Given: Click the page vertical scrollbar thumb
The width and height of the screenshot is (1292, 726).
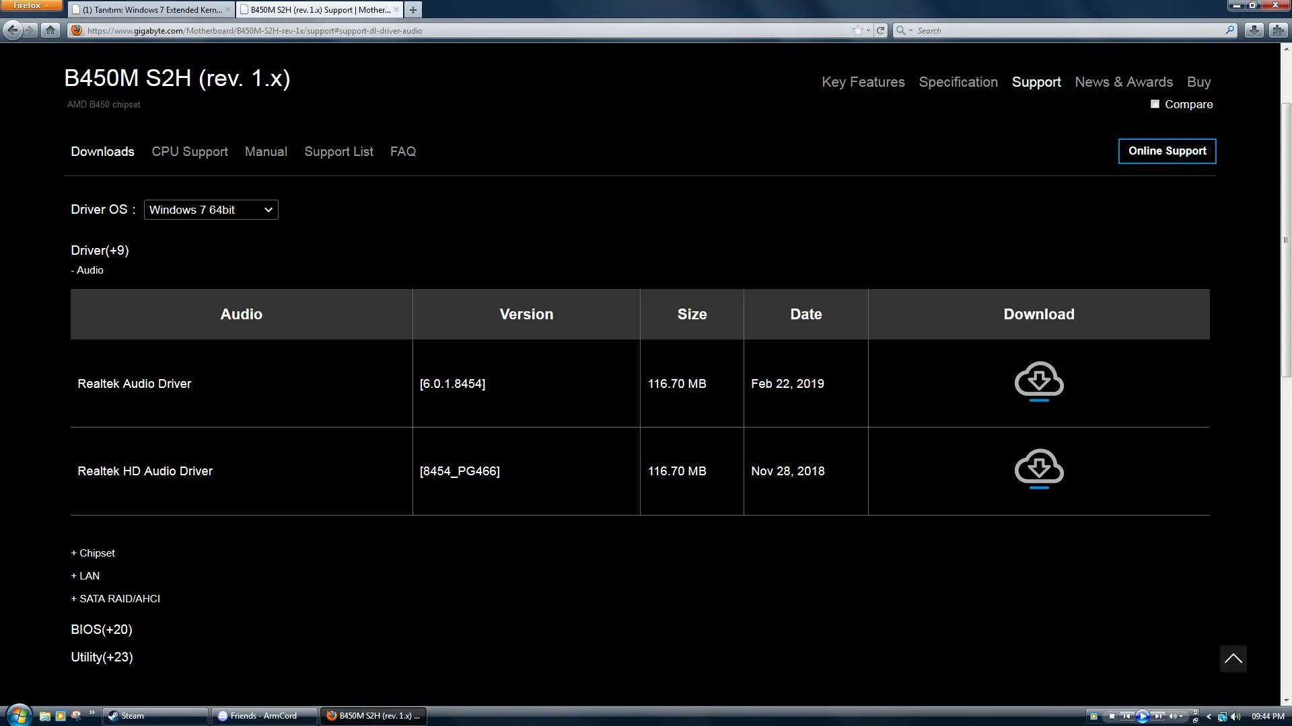Looking at the screenshot, I should [x=1286, y=240].
